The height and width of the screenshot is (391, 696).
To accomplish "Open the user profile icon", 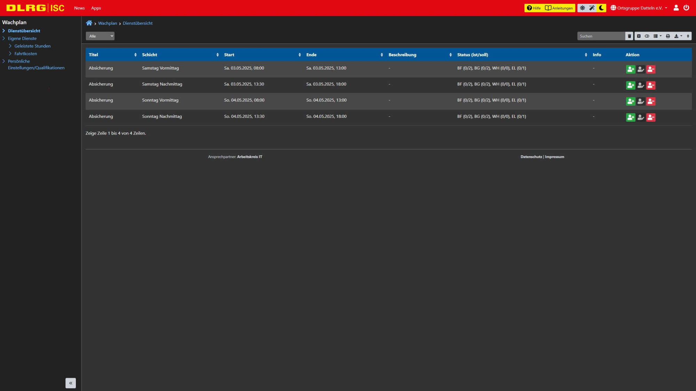I will 676,8.
